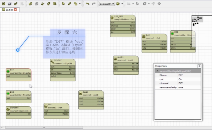This screenshot has height=130, width=212.
Task: Open the Sedona30P platform dropdown
Action: [107, 4]
